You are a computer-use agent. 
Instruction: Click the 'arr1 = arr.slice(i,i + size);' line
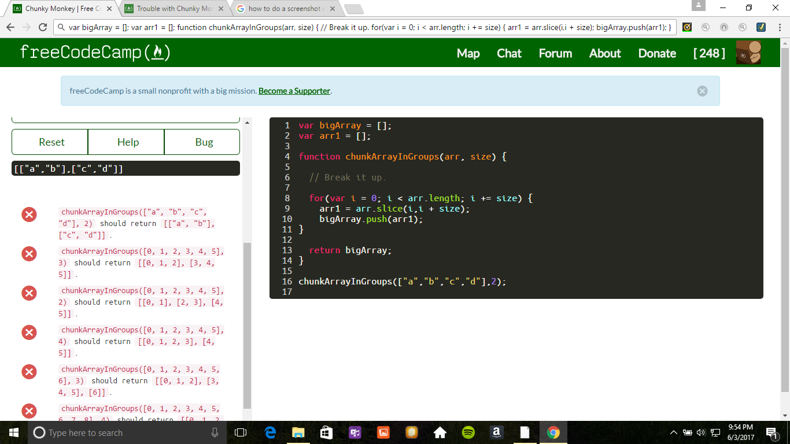click(x=394, y=209)
